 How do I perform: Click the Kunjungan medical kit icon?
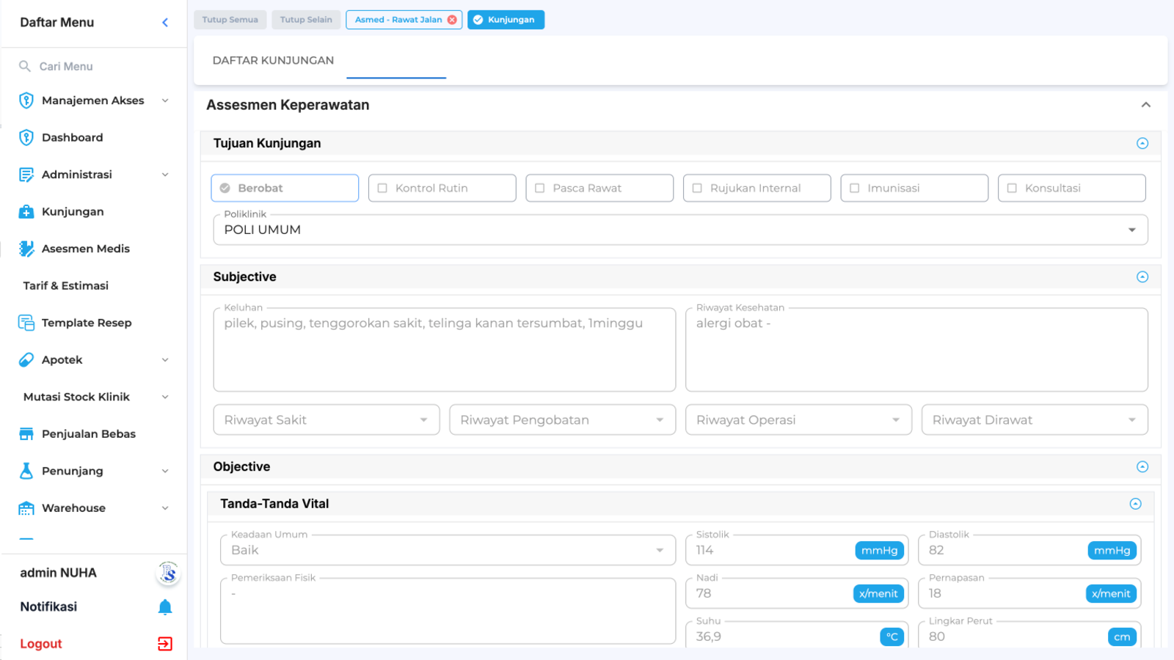pos(26,211)
